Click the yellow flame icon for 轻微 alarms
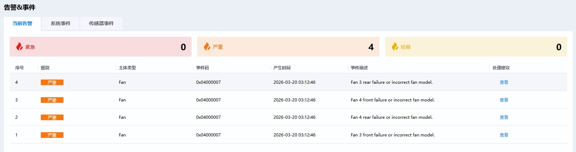The width and height of the screenshot is (576, 152). [395, 47]
